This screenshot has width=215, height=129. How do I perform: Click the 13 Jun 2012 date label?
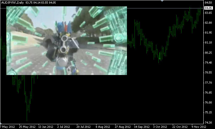[46, 127]
